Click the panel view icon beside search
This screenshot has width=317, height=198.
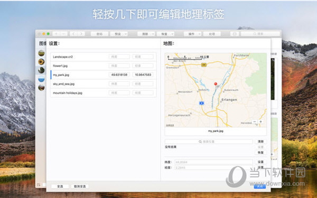235,34
